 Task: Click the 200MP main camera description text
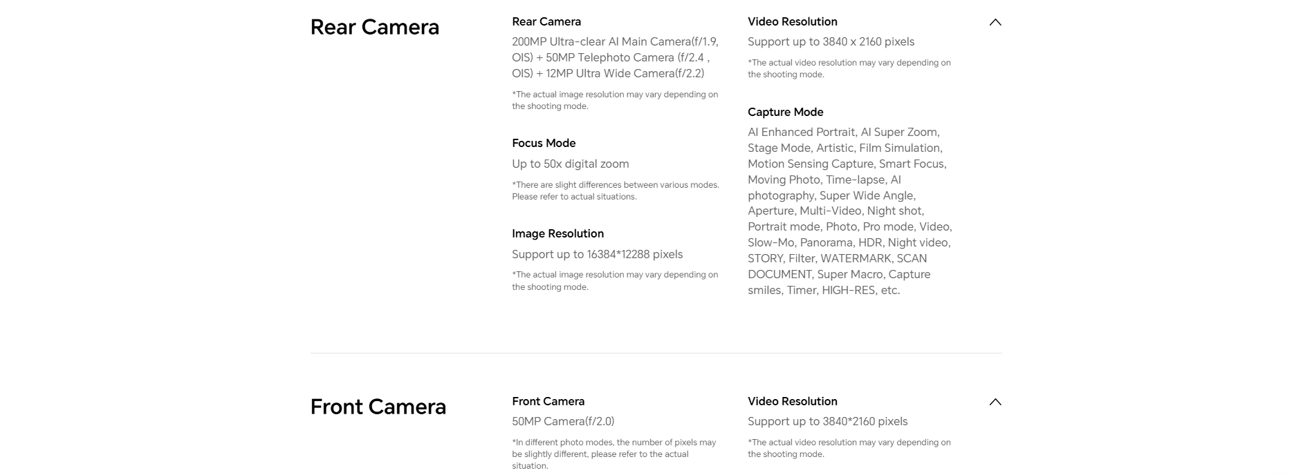[615, 57]
